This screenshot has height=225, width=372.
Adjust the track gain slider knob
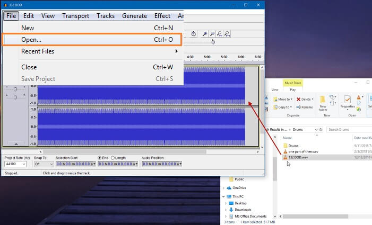coord(15,89)
